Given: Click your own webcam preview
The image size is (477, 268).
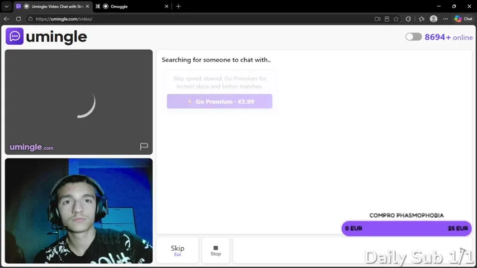Looking at the screenshot, I should pos(79,211).
